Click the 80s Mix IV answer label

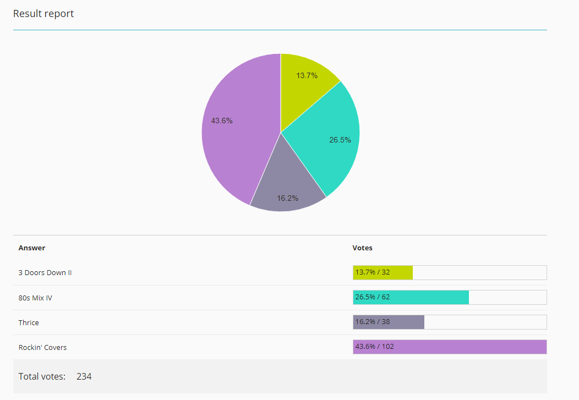(35, 298)
